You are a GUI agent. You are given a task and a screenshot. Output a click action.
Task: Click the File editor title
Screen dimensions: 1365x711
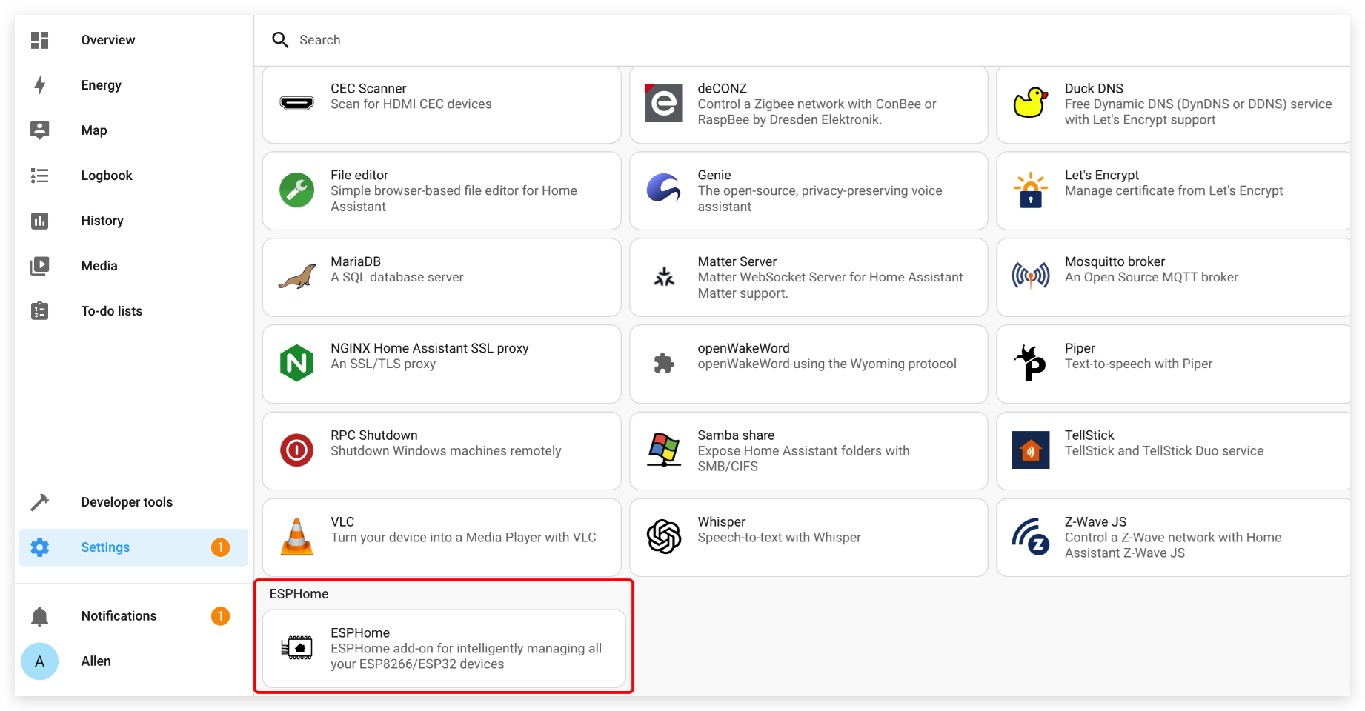pos(359,175)
